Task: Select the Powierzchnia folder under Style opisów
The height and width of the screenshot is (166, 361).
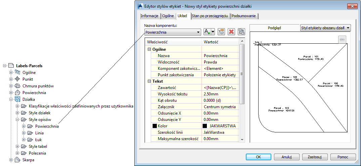Action: tap(47, 126)
